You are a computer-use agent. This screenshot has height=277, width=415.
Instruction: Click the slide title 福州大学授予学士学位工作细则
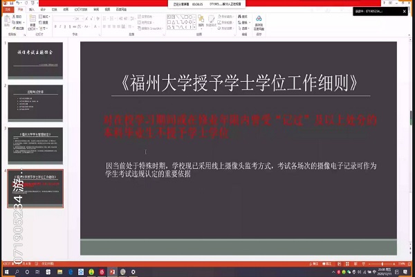coord(240,83)
